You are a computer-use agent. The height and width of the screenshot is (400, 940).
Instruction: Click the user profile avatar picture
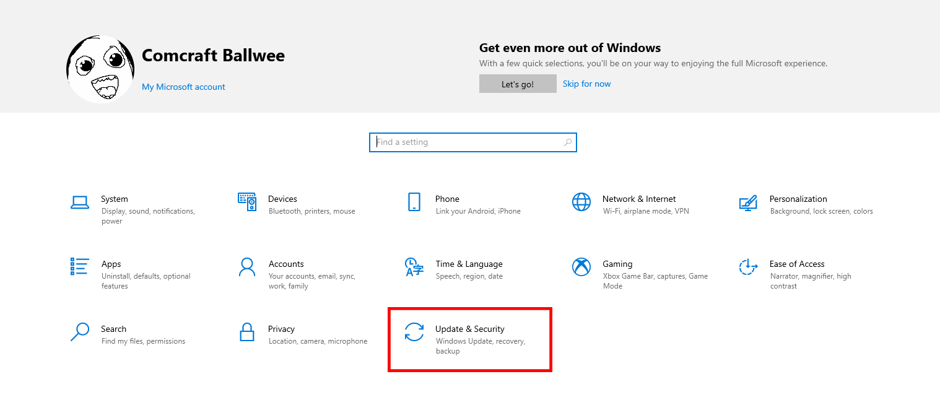(100, 69)
